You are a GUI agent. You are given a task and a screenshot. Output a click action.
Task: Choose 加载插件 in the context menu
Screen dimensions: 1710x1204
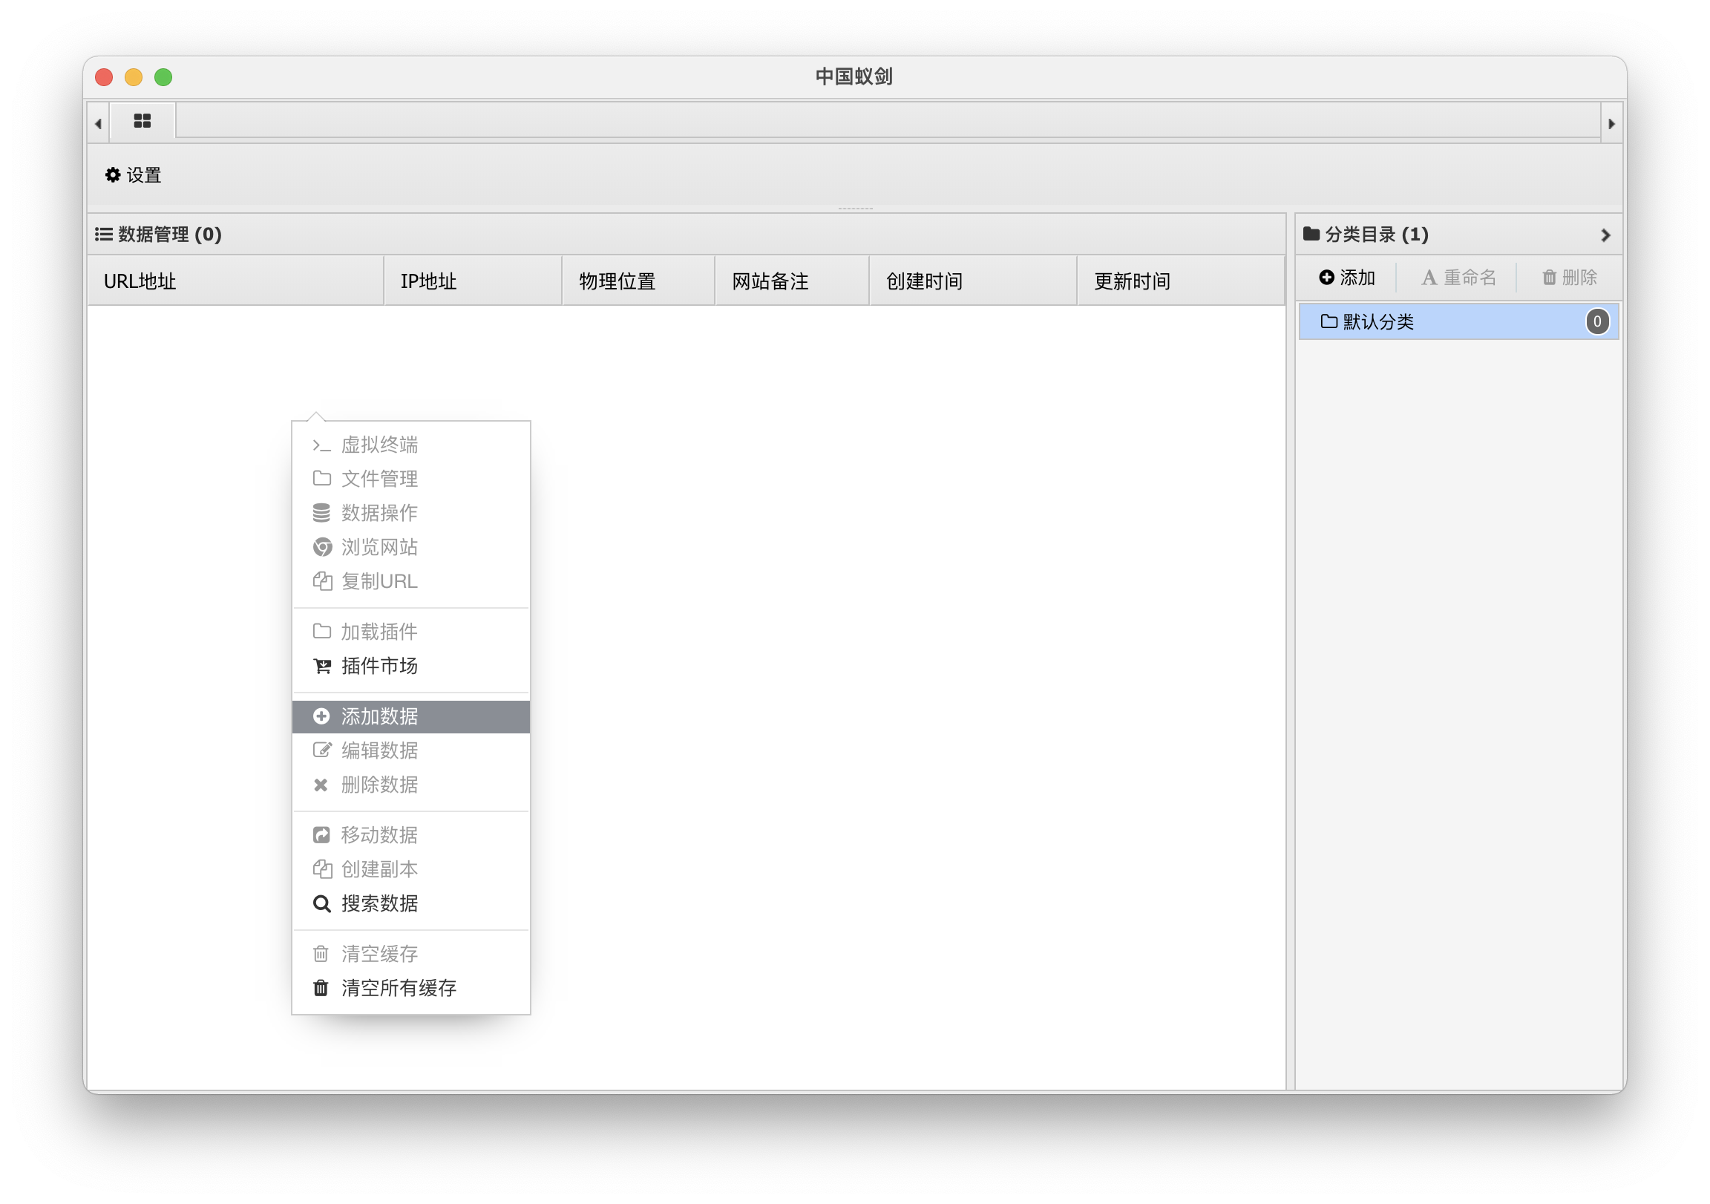(411, 632)
